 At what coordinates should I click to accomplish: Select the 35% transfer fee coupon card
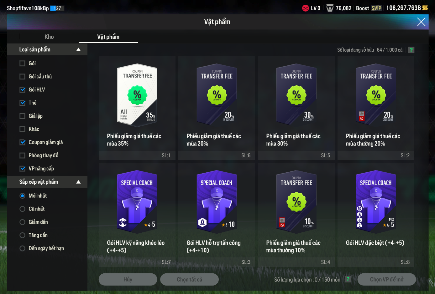click(137, 108)
